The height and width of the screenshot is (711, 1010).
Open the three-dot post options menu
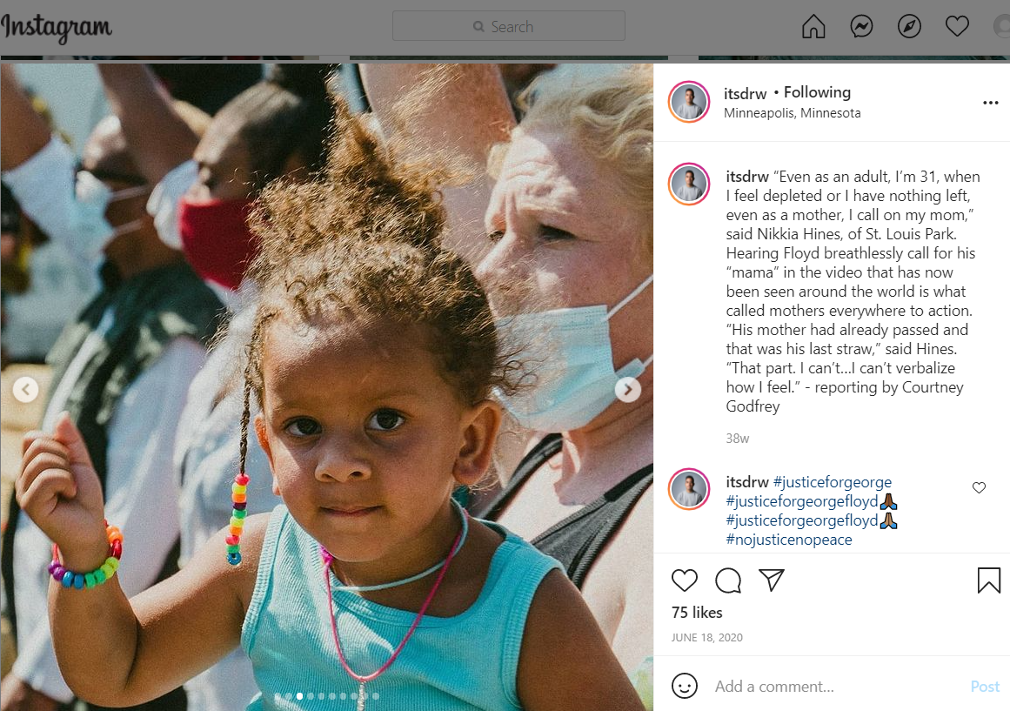click(x=990, y=103)
